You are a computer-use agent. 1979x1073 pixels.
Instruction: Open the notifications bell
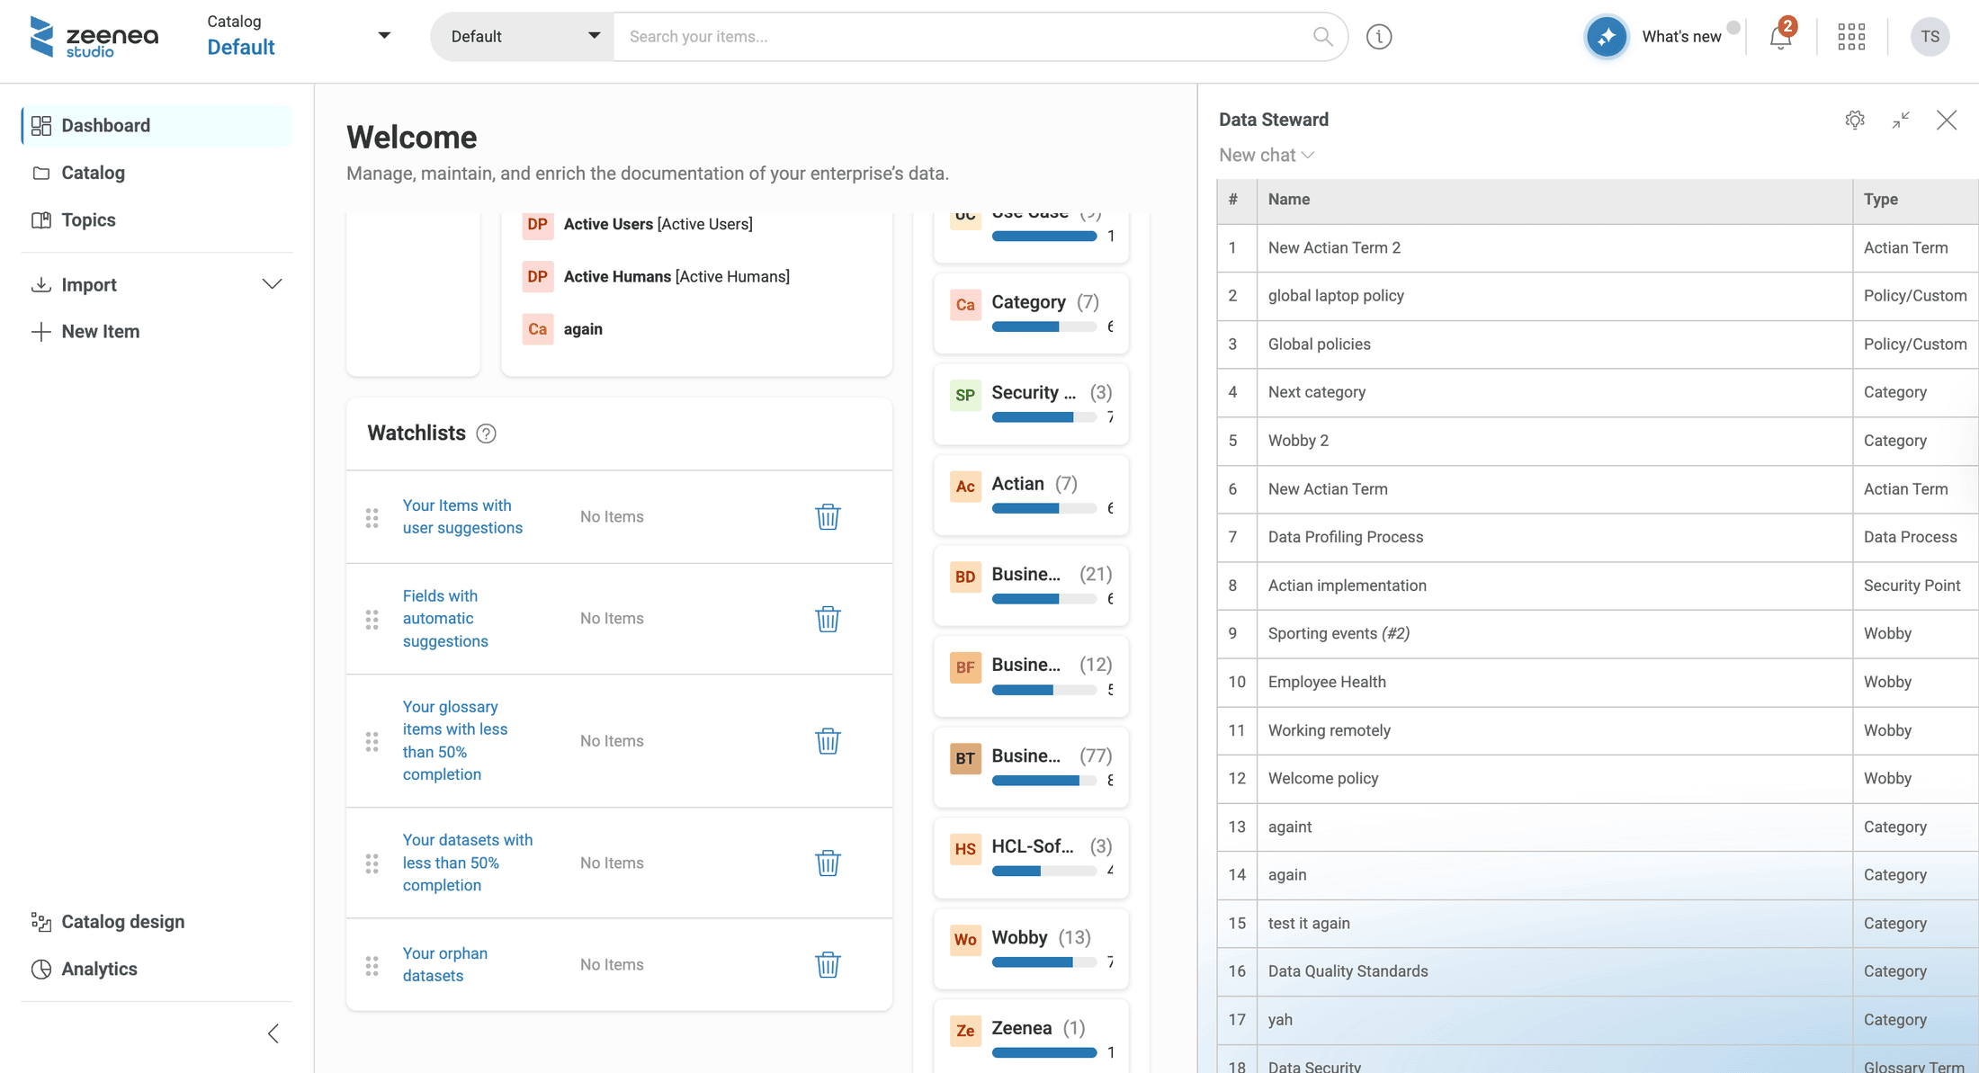coord(1780,37)
